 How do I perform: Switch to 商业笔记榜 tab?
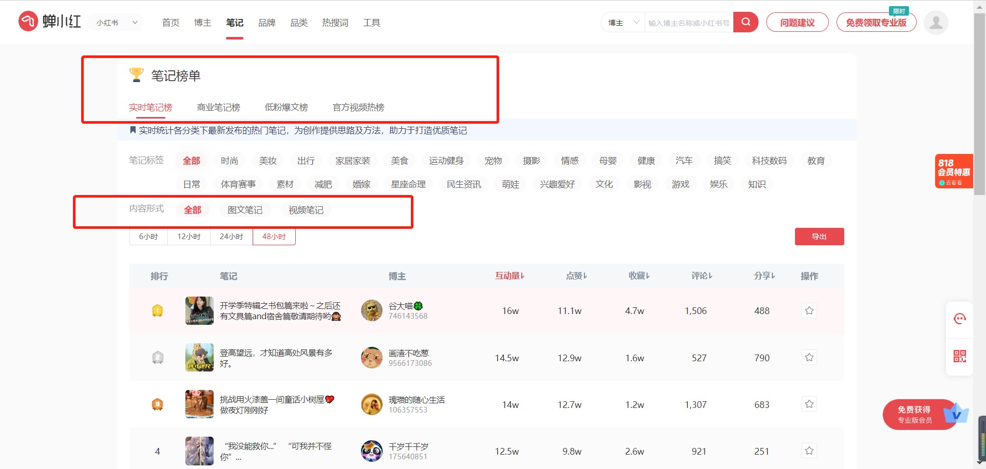coord(219,107)
